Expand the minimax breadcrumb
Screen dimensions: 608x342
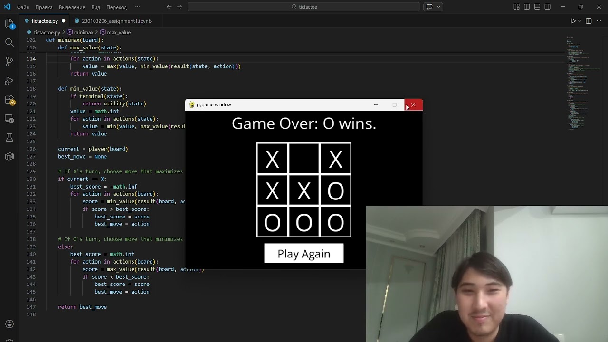84,32
